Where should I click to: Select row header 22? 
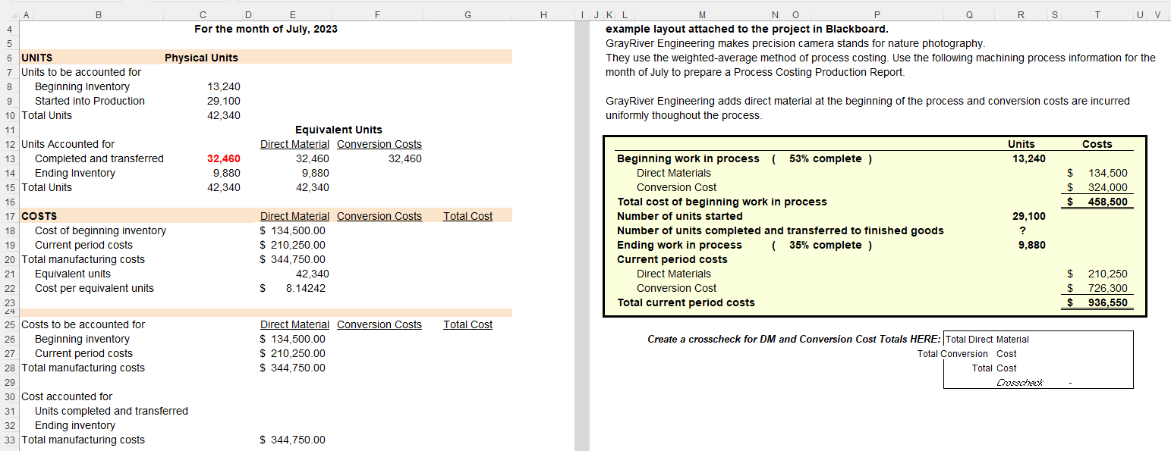(x=9, y=288)
